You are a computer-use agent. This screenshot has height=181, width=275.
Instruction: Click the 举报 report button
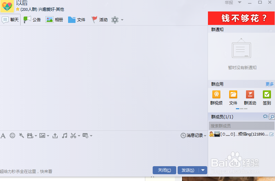[x=229, y=3]
